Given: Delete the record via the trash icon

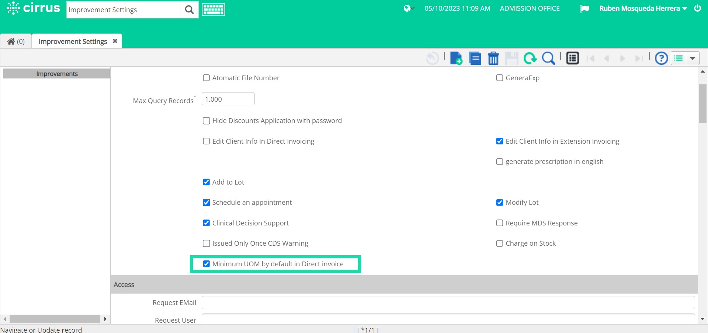Looking at the screenshot, I should [493, 58].
